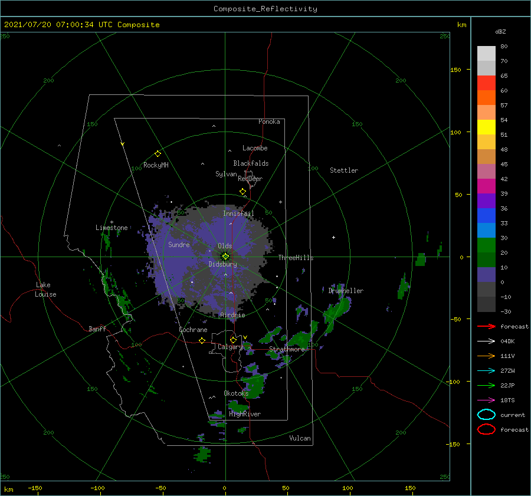Pick the yellow 51–54 dBZ swatch

(486, 127)
